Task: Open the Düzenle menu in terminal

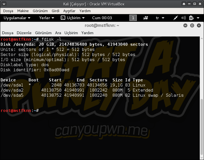Action: click(x=24, y=33)
